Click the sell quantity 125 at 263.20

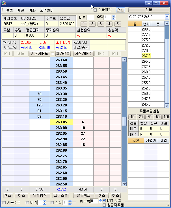(x=40, y=105)
